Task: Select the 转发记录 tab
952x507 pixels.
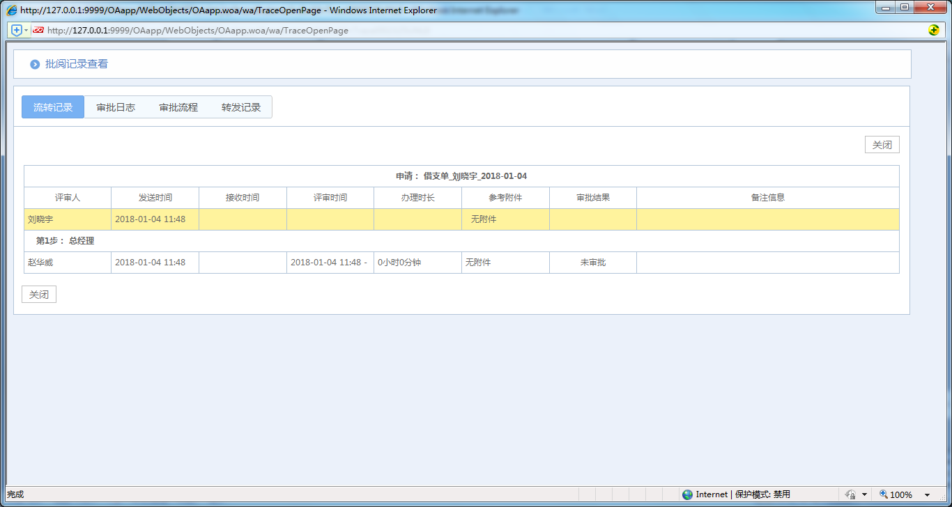Action: [x=241, y=107]
